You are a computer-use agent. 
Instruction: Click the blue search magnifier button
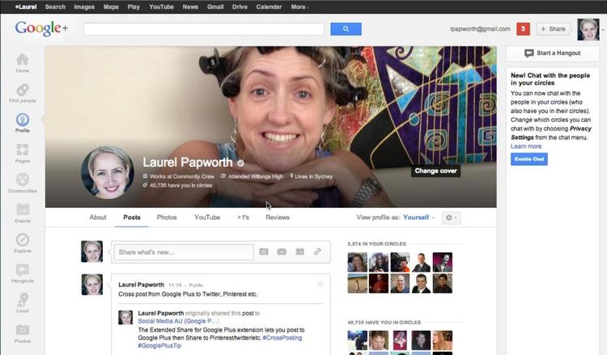coord(346,29)
